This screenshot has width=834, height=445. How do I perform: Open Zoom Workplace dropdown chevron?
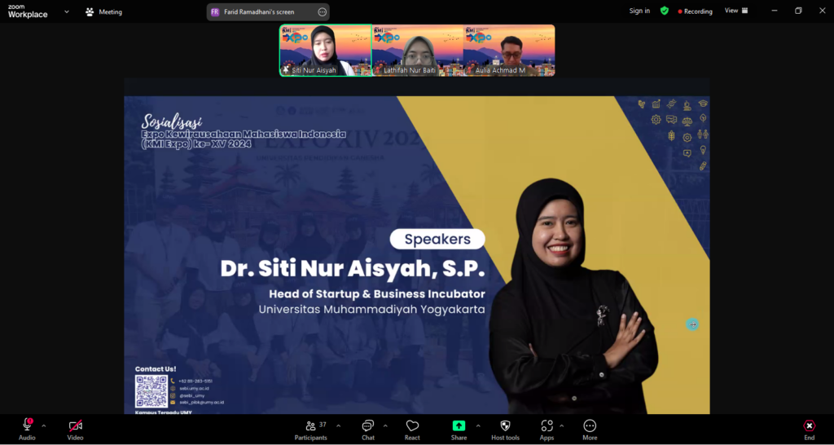[67, 11]
